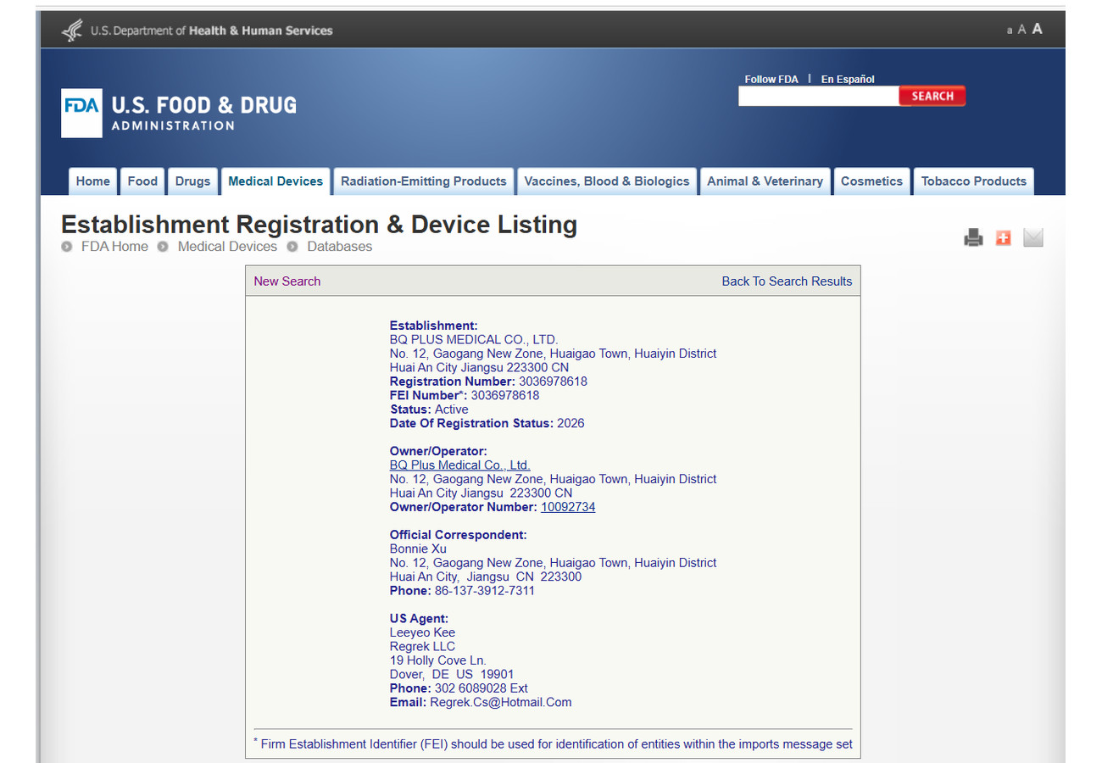Select the largest text size 'A'

pos(1037,29)
